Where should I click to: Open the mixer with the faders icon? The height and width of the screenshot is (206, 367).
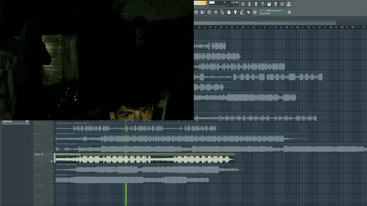(x=216, y=12)
